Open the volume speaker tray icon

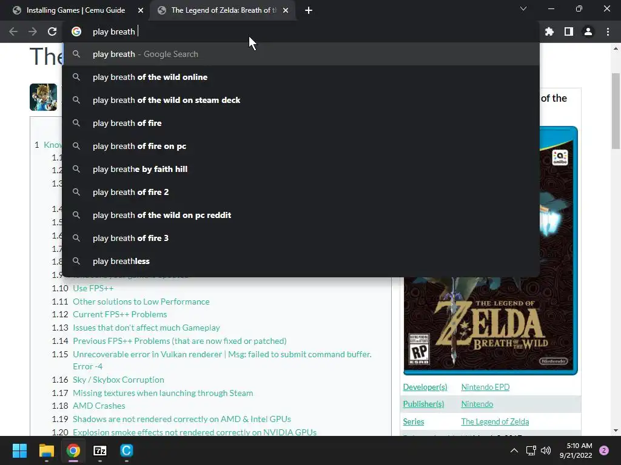tap(546, 450)
